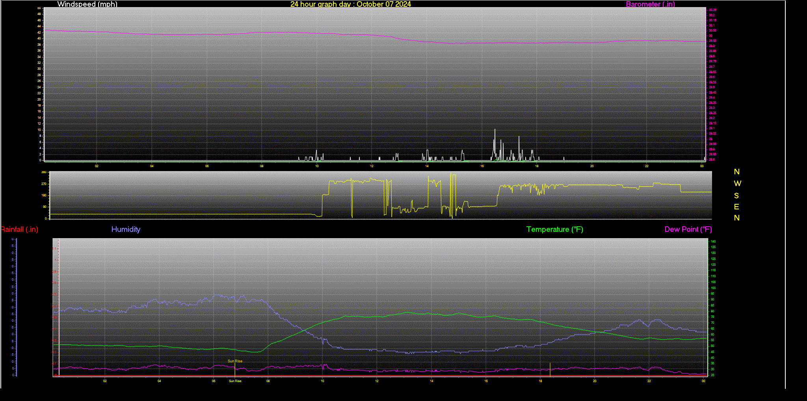Click the 'Barometer (.in)' axis title

650,4
